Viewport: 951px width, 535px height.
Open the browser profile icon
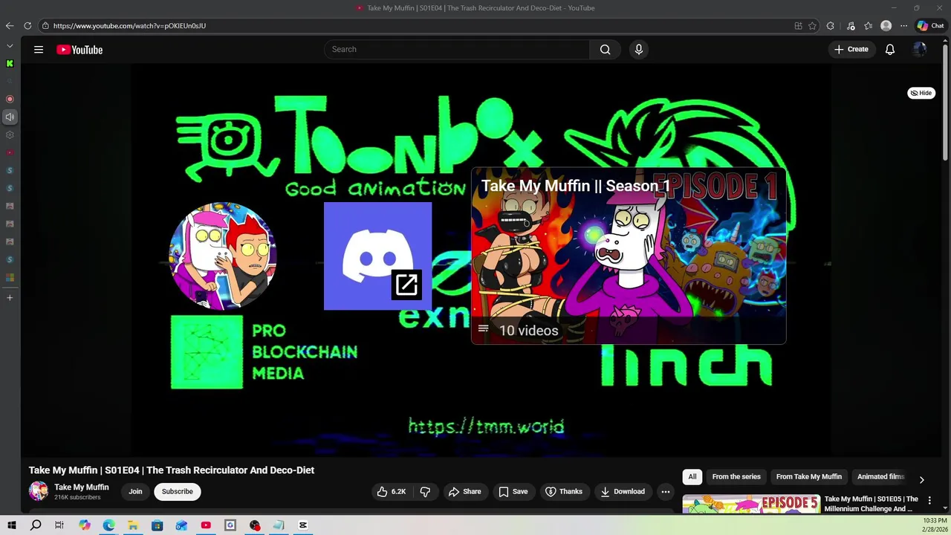[x=886, y=26]
